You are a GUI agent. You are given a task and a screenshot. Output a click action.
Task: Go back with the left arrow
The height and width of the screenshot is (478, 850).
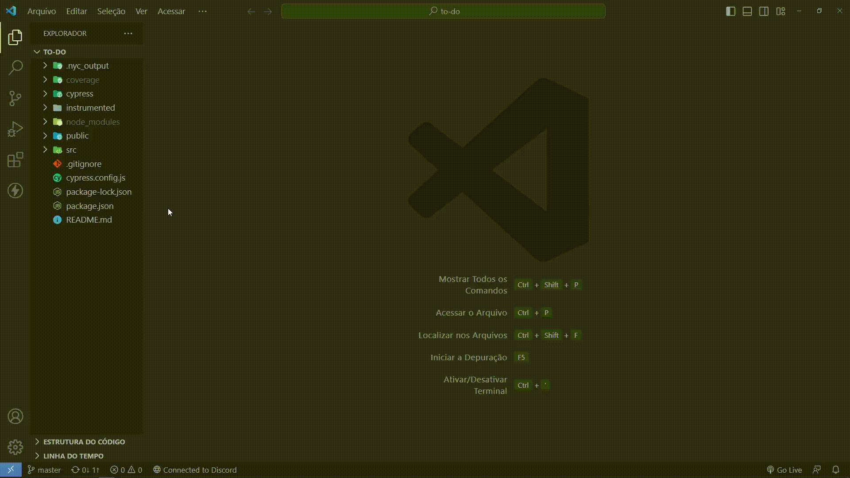(251, 12)
